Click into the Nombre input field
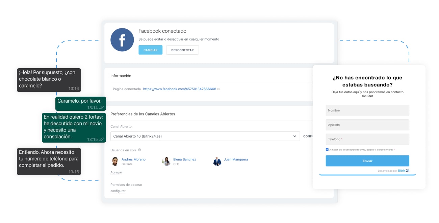This screenshot has height=223, width=439. pyautogui.click(x=367, y=110)
